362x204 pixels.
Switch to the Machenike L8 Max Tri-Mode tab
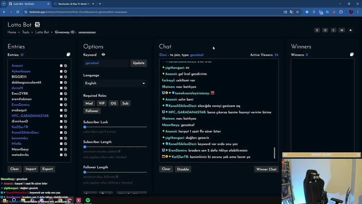coord(74,4)
